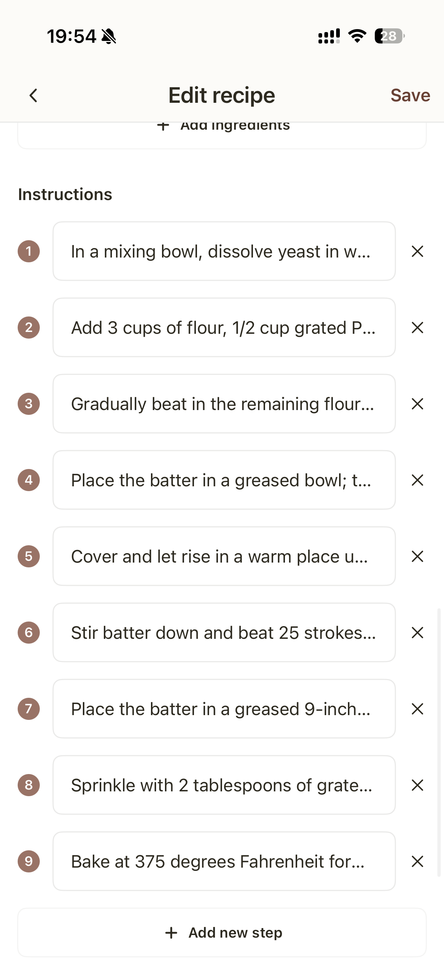Image resolution: width=444 pixels, height=966 pixels.
Task: Delete the 'Sprinkle with 2 tablespoons' step
Action: coord(417,785)
